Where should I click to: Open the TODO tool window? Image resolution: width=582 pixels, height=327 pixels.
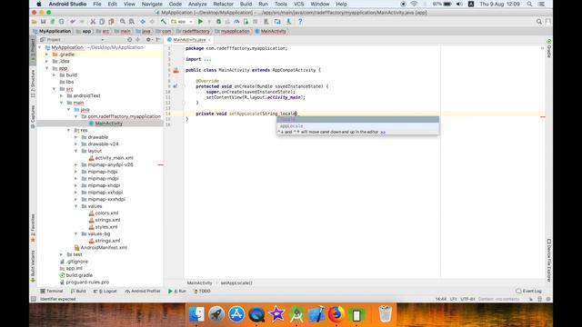point(202,292)
